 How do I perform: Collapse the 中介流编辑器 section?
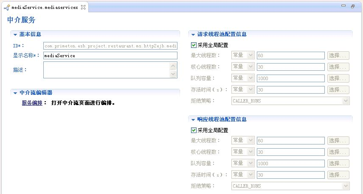(15, 93)
